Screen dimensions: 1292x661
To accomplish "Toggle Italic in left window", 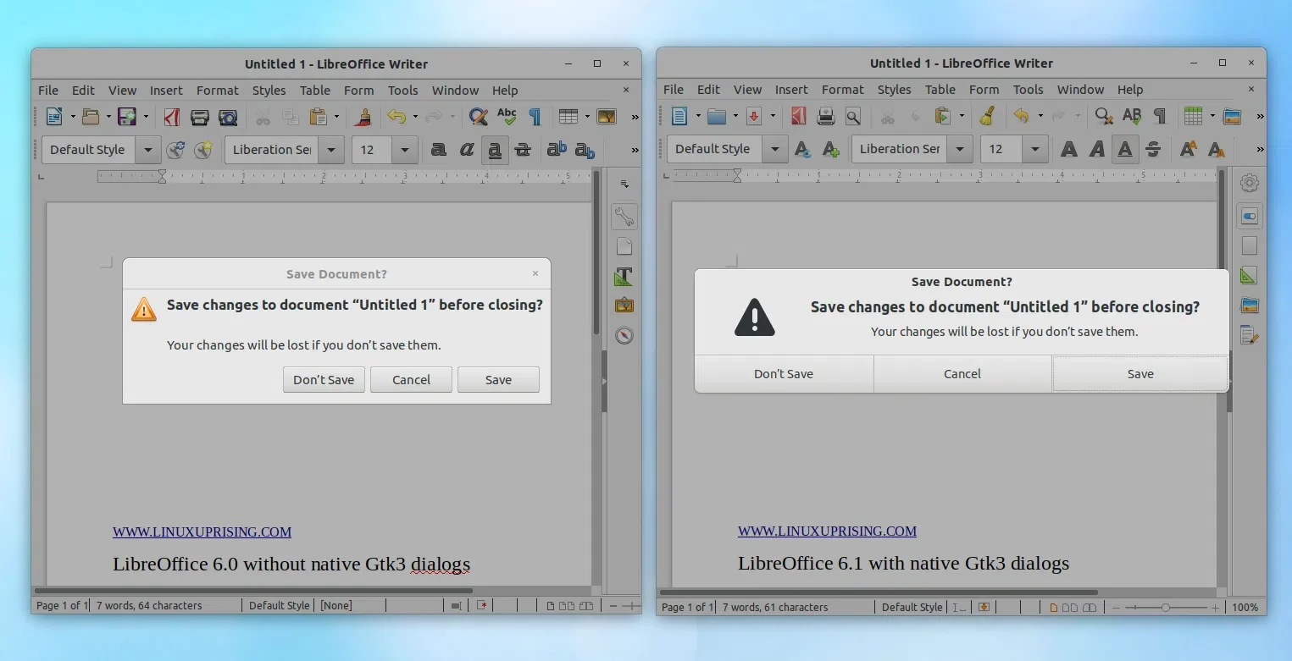I will pyautogui.click(x=467, y=150).
